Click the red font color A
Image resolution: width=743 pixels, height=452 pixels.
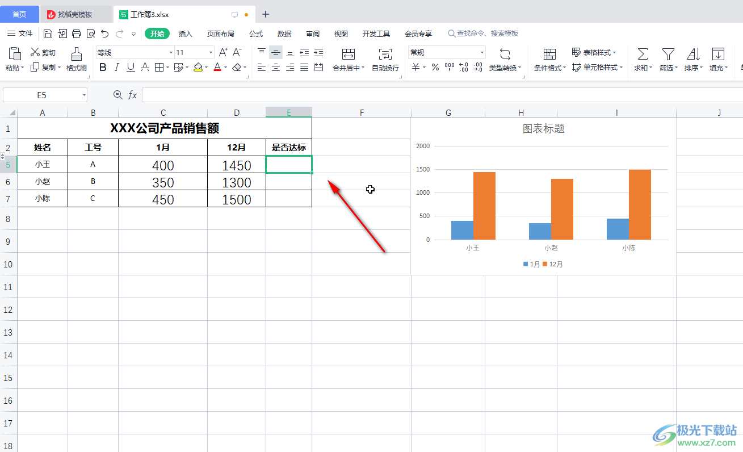[x=217, y=68]
